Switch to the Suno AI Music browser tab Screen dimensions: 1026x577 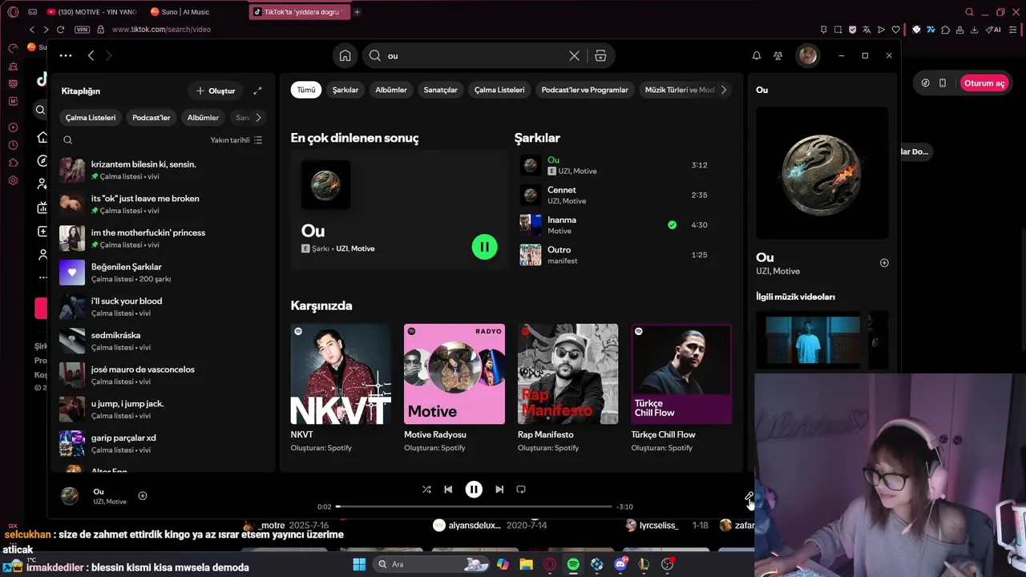pyautogui.click(x=185, y=12)
